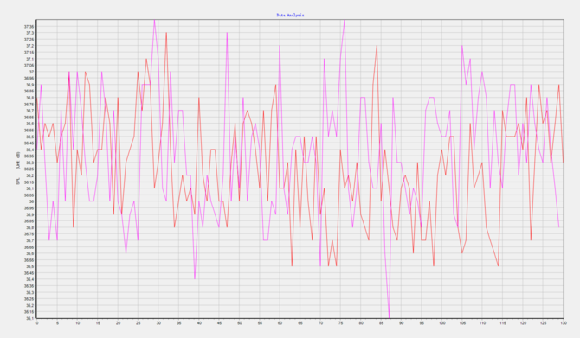Image resolution: width=580 pixels, height=338 pixels.
Task: Select the 37,2 y-axis tick label
Action: point(29,46)
